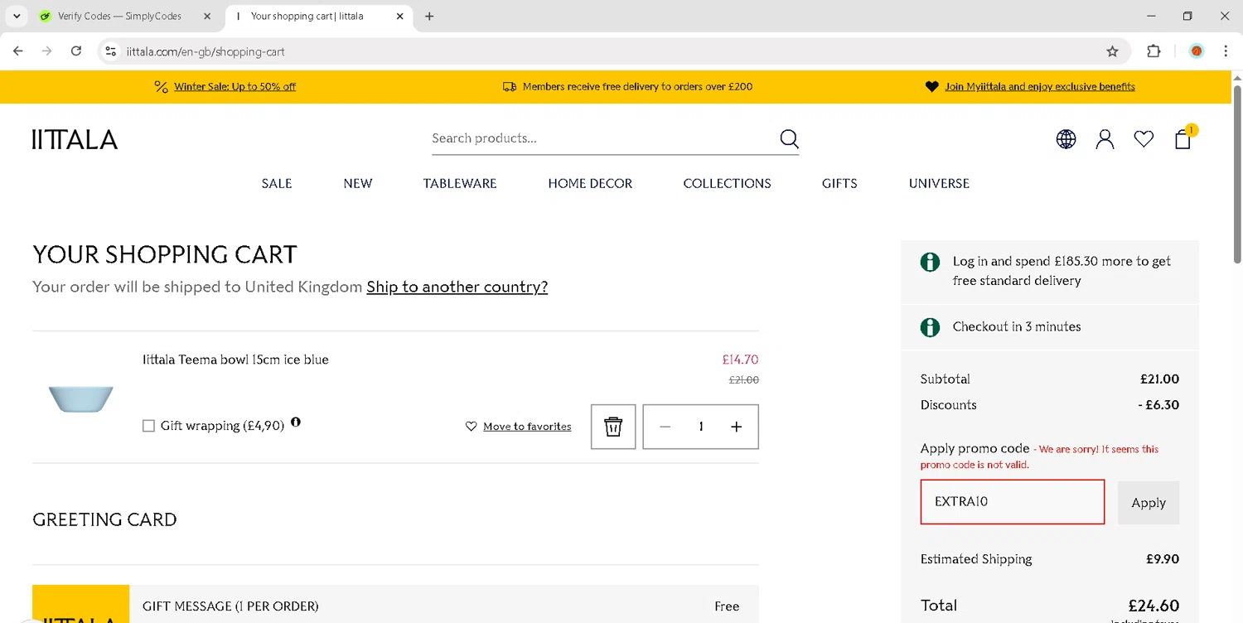
Task: Click the Subtotal £21.00 value
Action: 1159,379
